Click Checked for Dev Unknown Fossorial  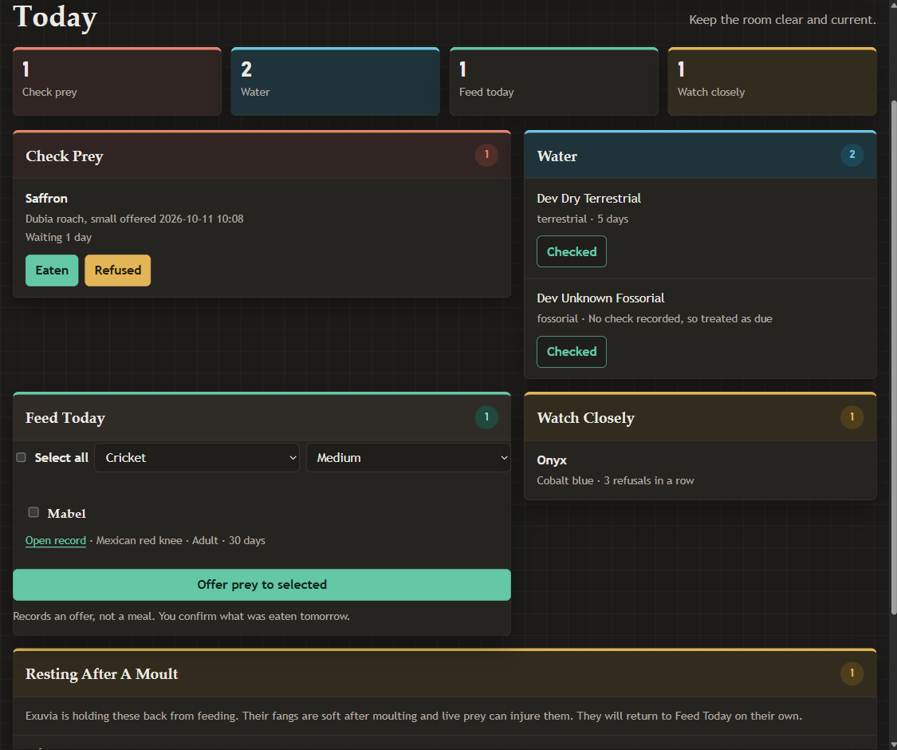pyautogui.click(x=572, y=352)
